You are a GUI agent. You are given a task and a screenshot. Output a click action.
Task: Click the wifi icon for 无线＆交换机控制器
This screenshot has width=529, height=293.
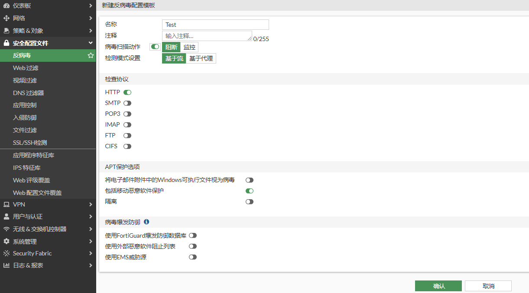coord(6,229)
